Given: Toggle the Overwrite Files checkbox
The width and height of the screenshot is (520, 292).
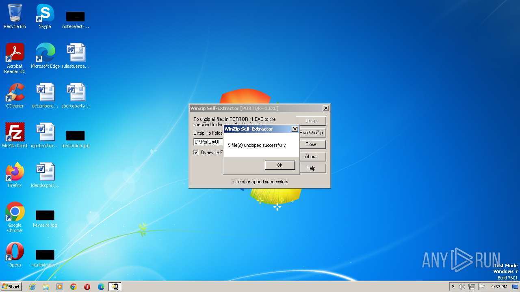Looking at the screenshot, I should pyautogui.click(x=196, y=152).
